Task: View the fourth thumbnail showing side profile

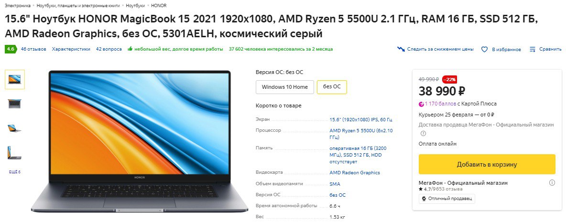Action: [x=15, y=152]
